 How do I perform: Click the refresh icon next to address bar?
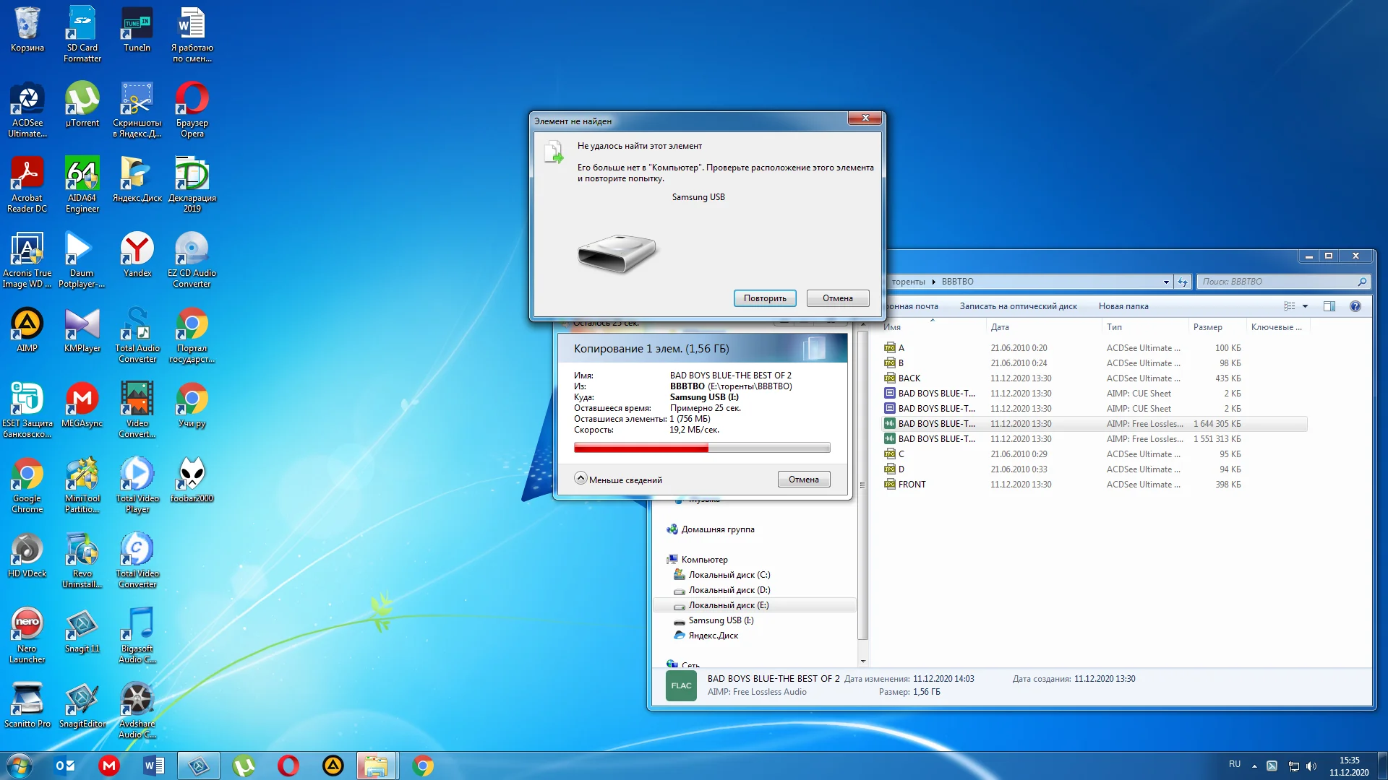(1183, 282)
